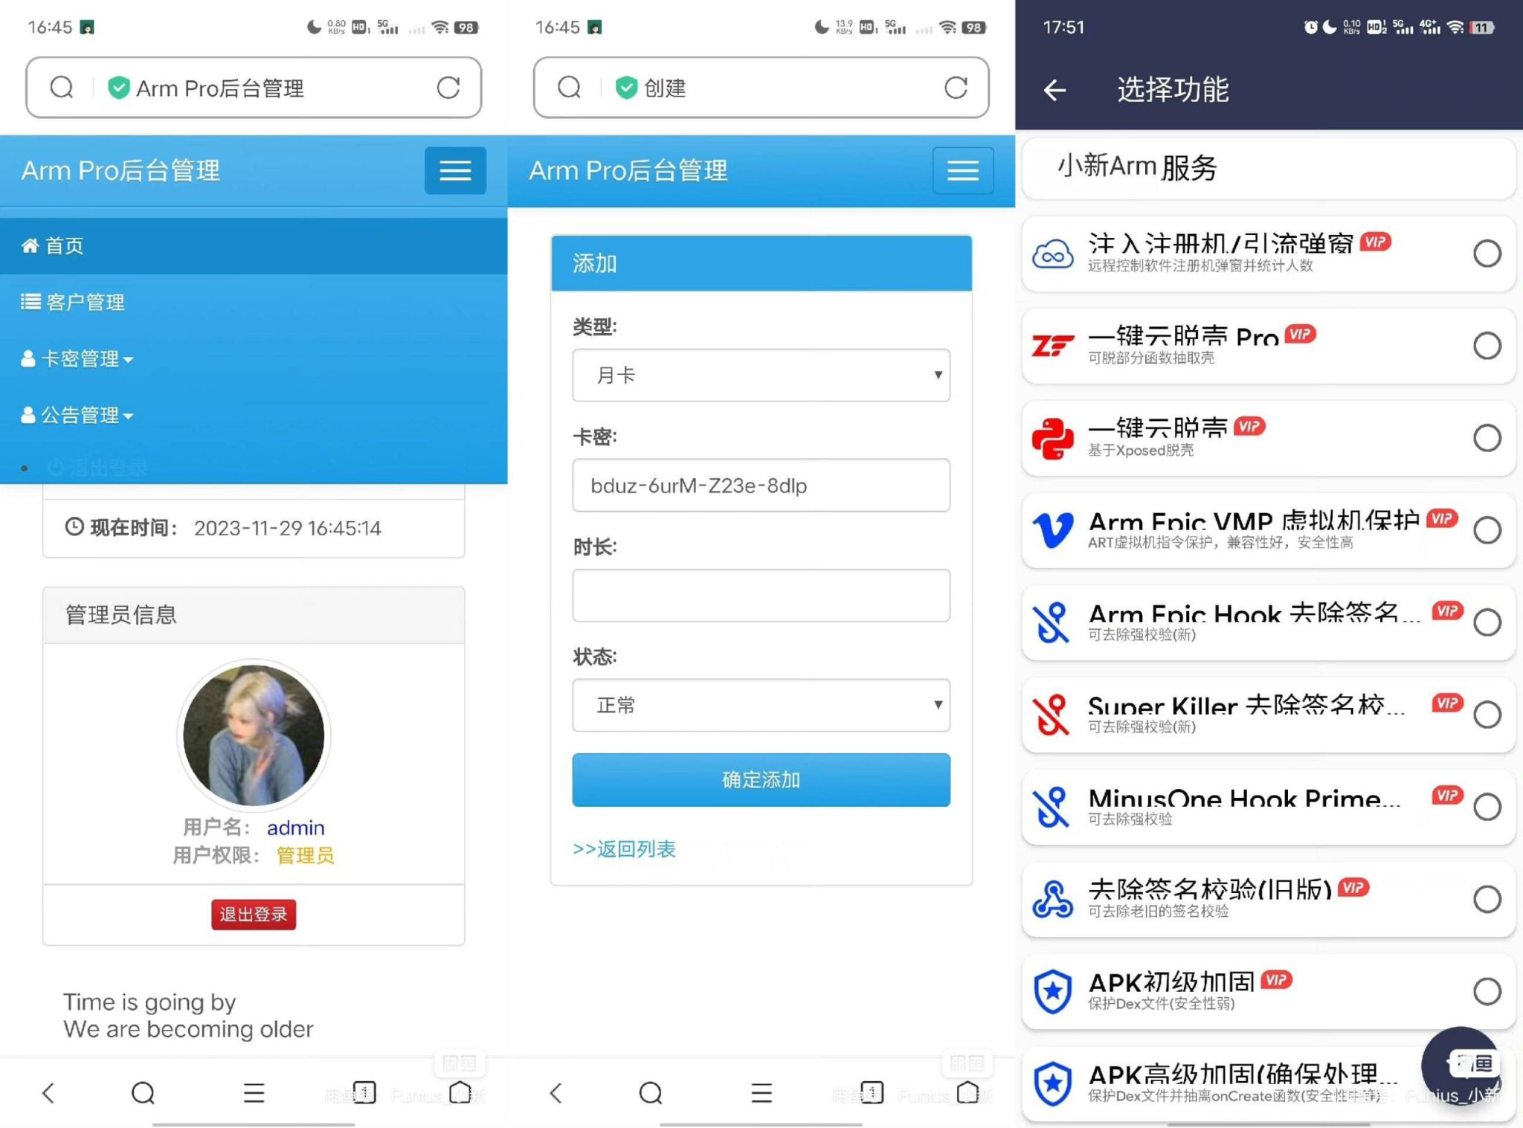
Task: Click 卡密 input field to enter value
Action: pos(761,485)
